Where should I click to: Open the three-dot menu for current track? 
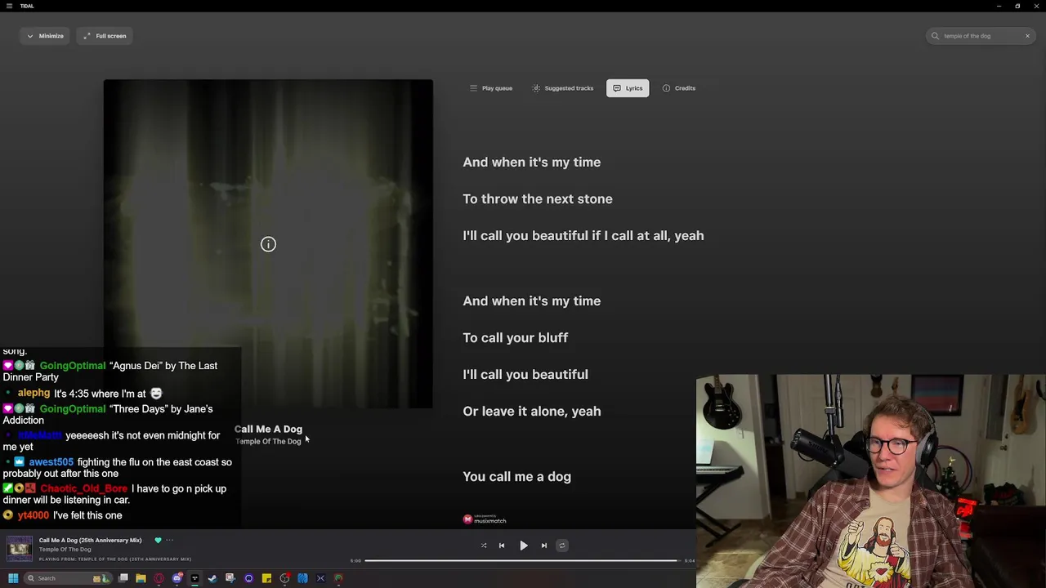click(x=170, y=540)
